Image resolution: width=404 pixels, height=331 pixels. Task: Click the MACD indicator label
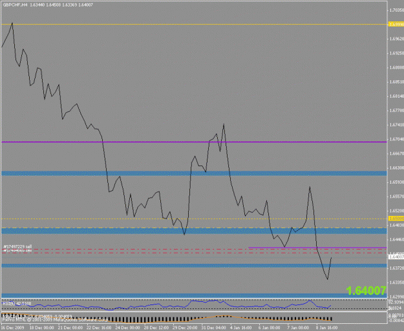point(37,316)
